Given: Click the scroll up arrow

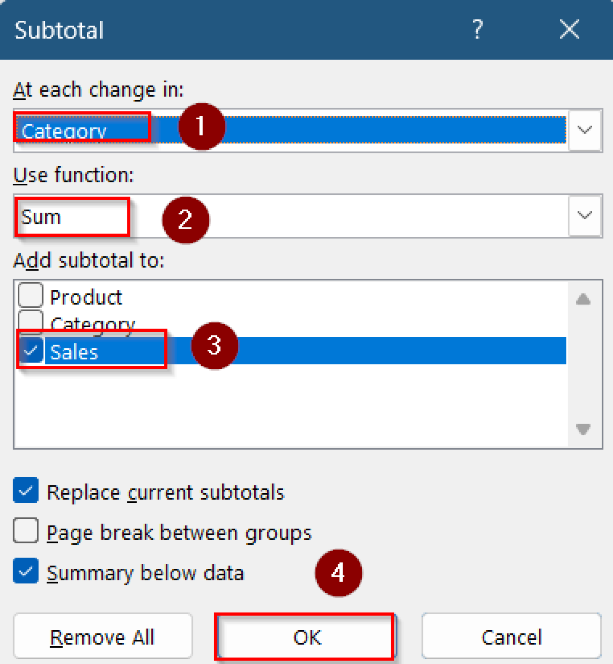Looking at the screenshot, I should pos(584,299).
